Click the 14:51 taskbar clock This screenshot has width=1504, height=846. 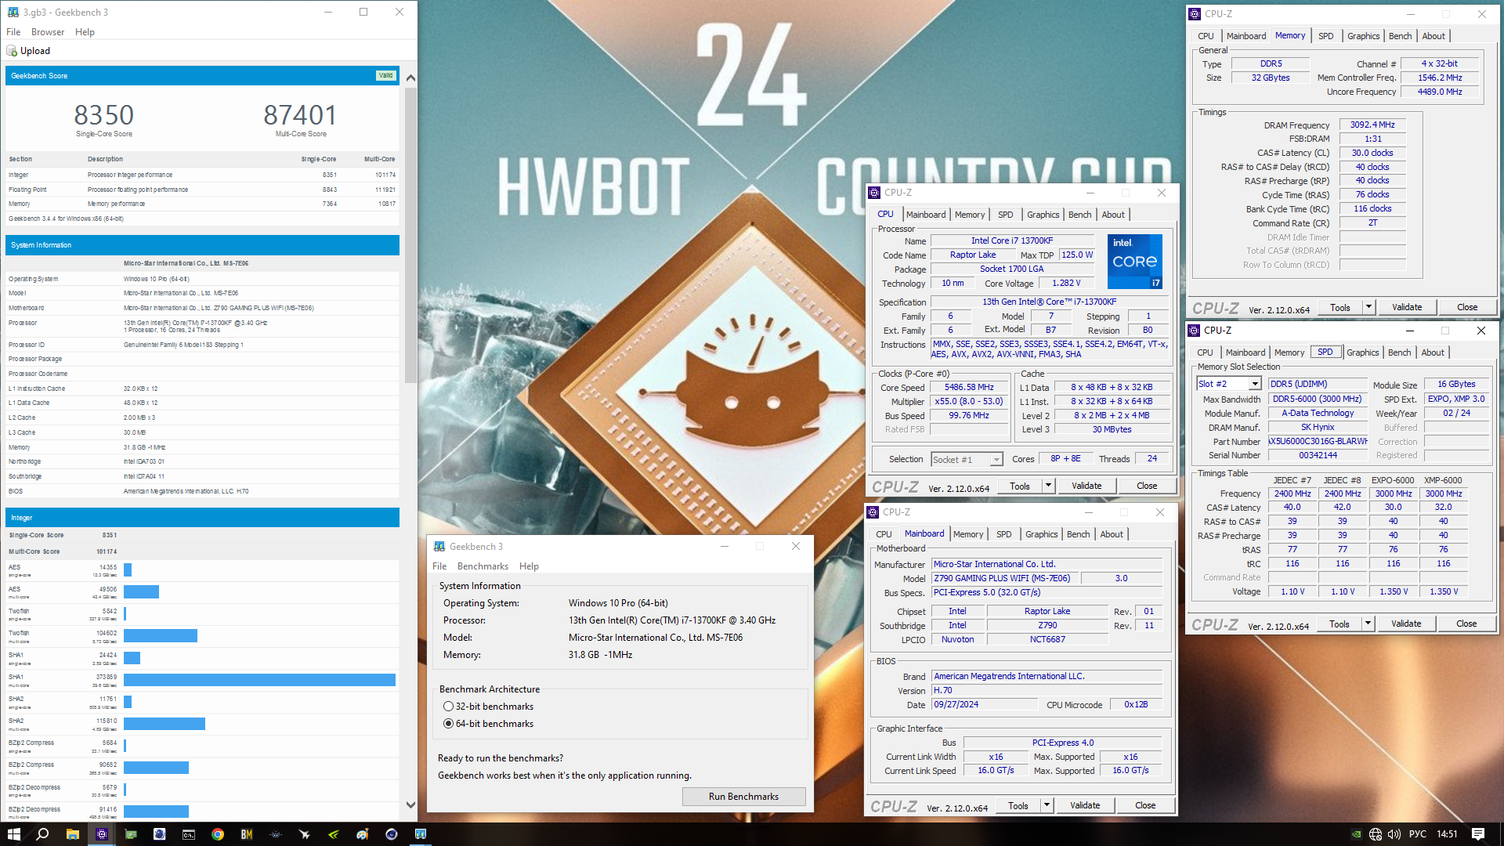[1447, 834]
